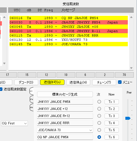The image size is (137, 141).
Task: Select the 060130 YXY/HOUFU 73 row
Action: pyautogui.click(x=68, y=40)
